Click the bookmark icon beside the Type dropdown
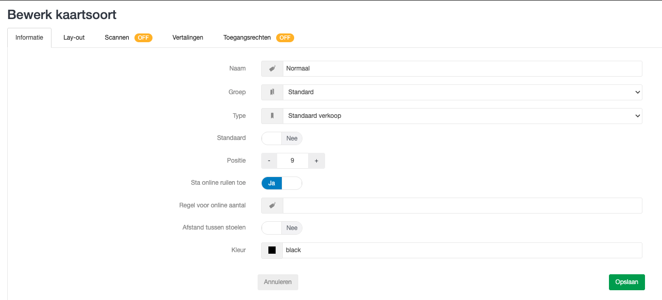 point(272,116)
